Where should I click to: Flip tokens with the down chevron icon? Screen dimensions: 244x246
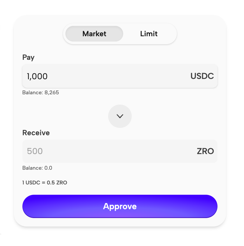pos(120,116)
